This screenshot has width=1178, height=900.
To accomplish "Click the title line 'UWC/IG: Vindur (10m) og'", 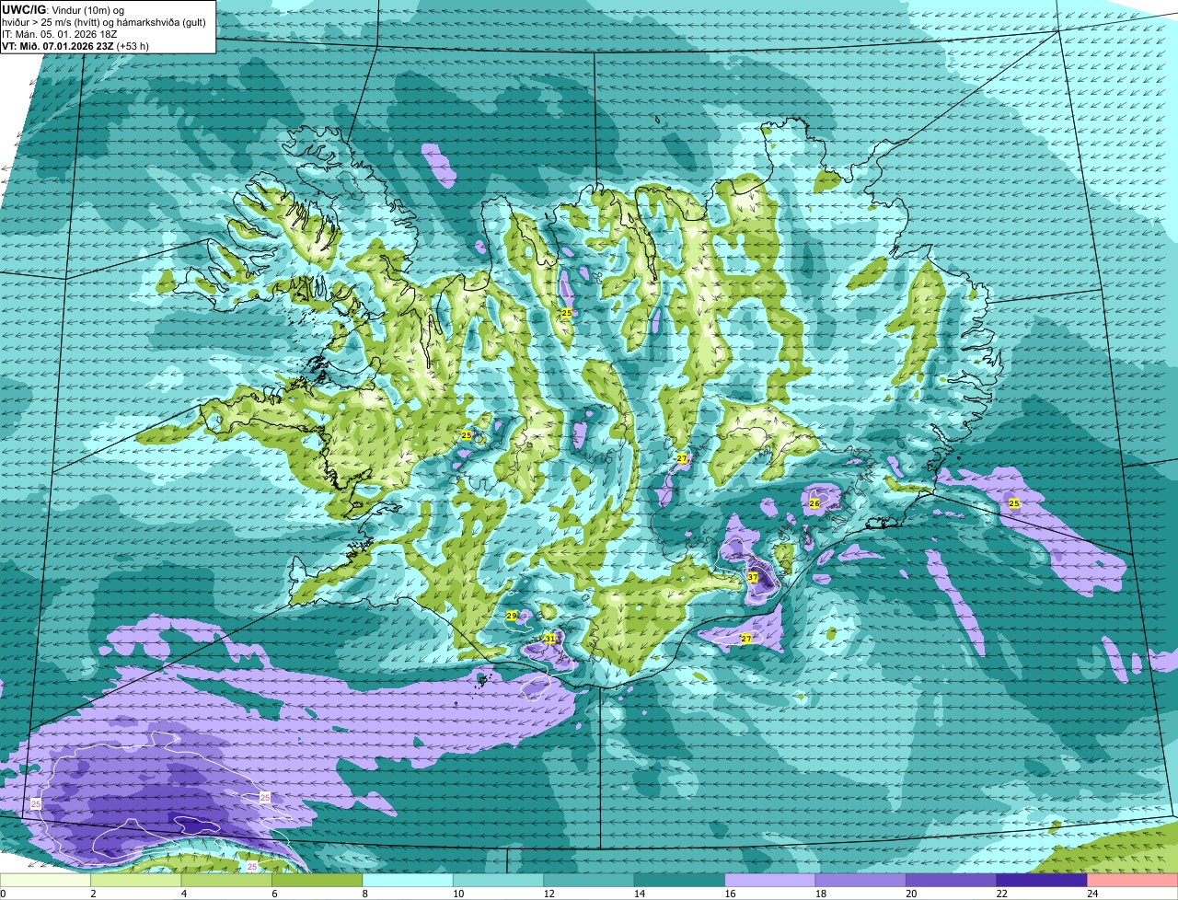I will pyautogui.click(x=63, y=9).
